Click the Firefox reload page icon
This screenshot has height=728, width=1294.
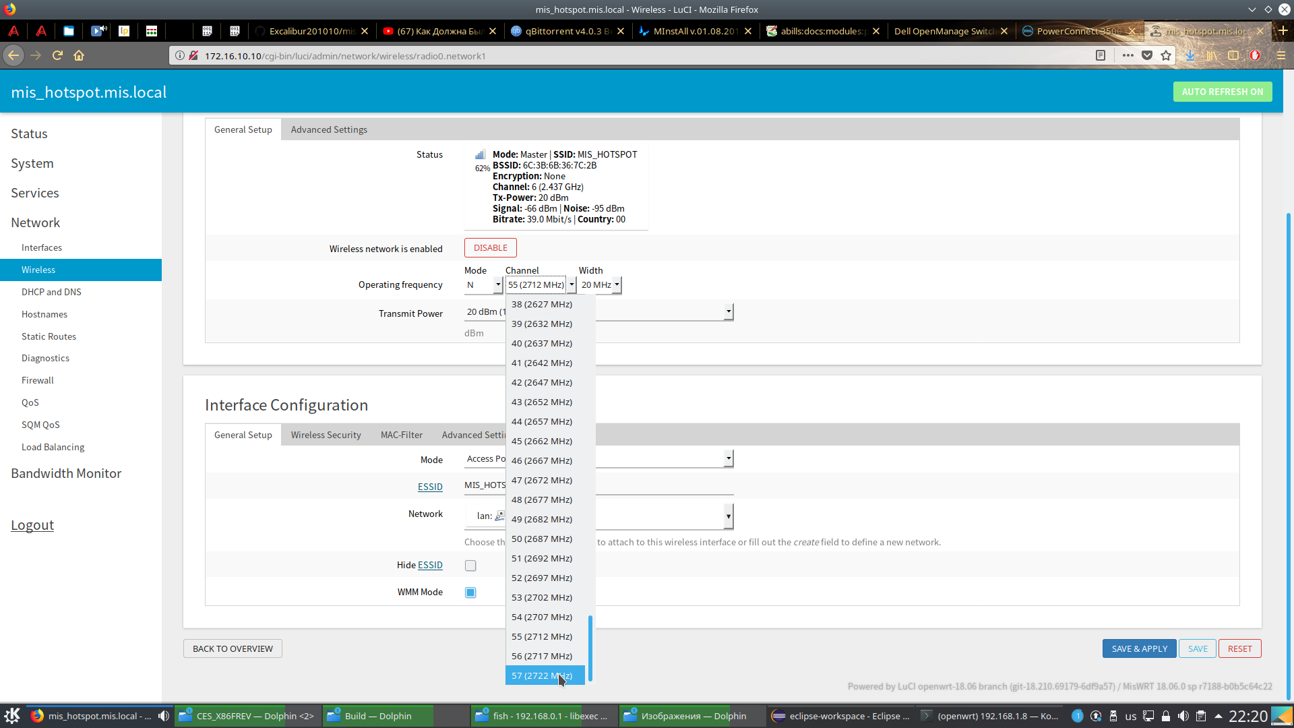click(57, 55)
